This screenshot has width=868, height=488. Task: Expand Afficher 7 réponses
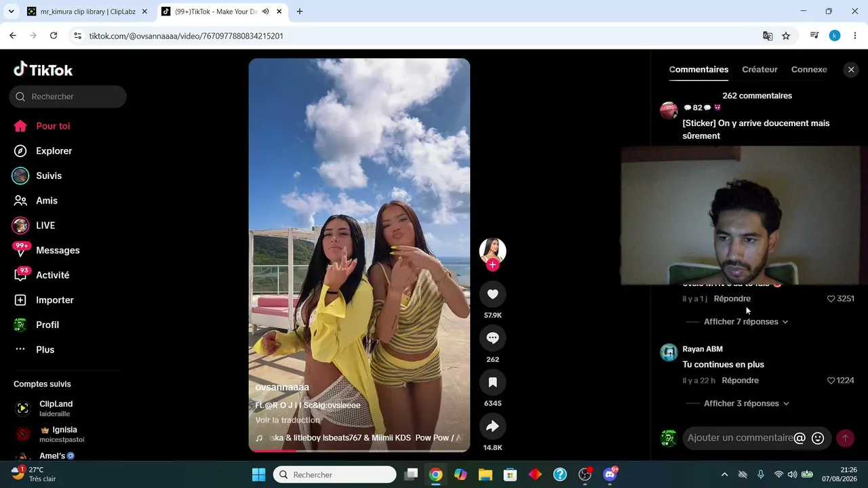point(746,322)
